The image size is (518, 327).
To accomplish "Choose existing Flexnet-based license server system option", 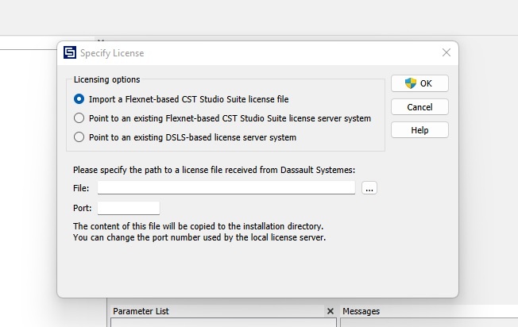I will click(79, 118).
